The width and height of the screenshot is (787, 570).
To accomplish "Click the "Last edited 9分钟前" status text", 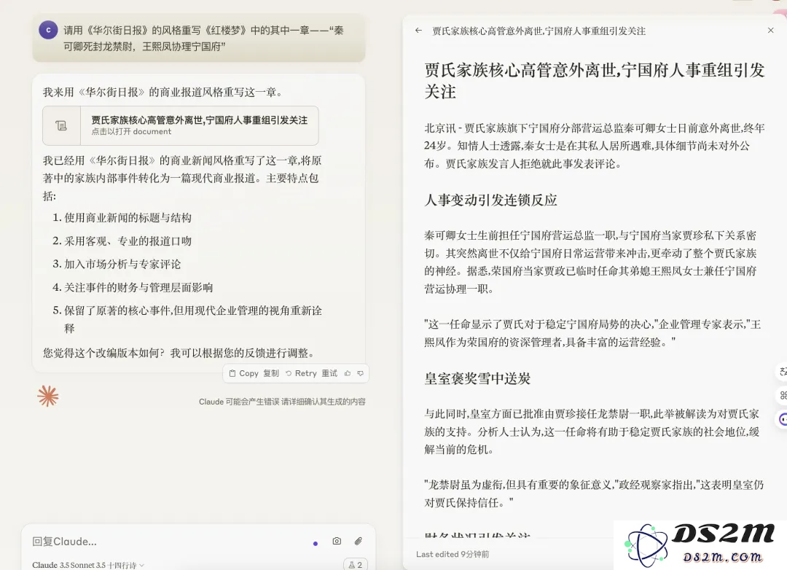I will pos(453,554).
